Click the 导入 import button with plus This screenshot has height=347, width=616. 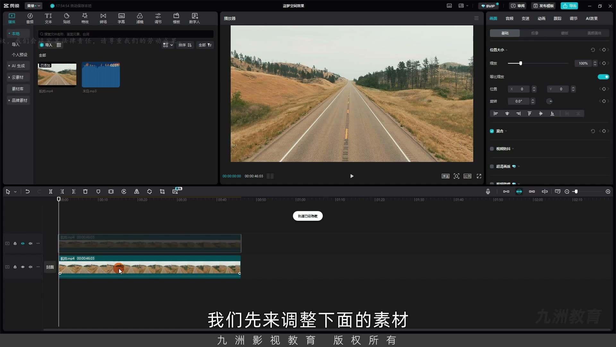click(46, 45)
